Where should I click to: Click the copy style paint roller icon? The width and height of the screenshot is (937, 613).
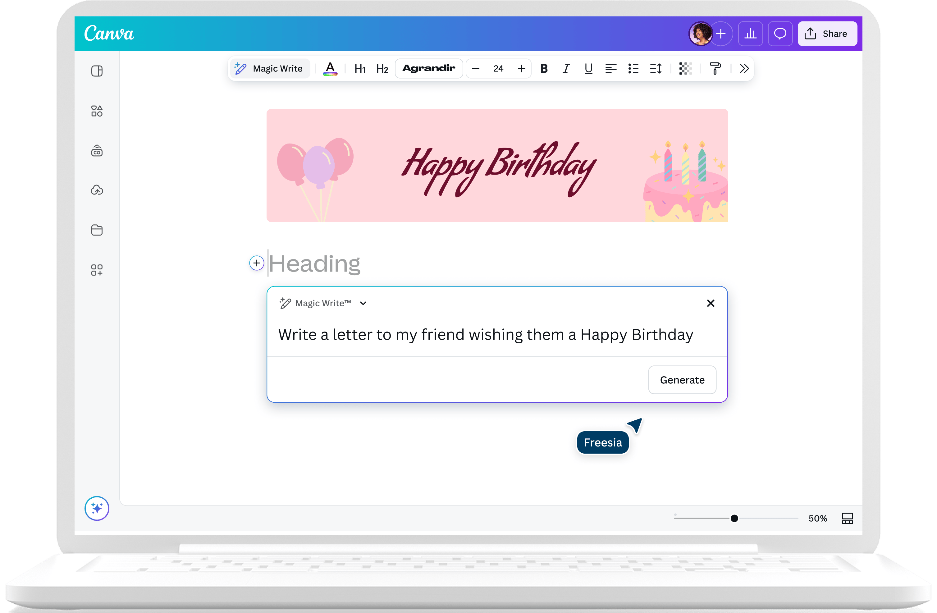pos(715,69)
